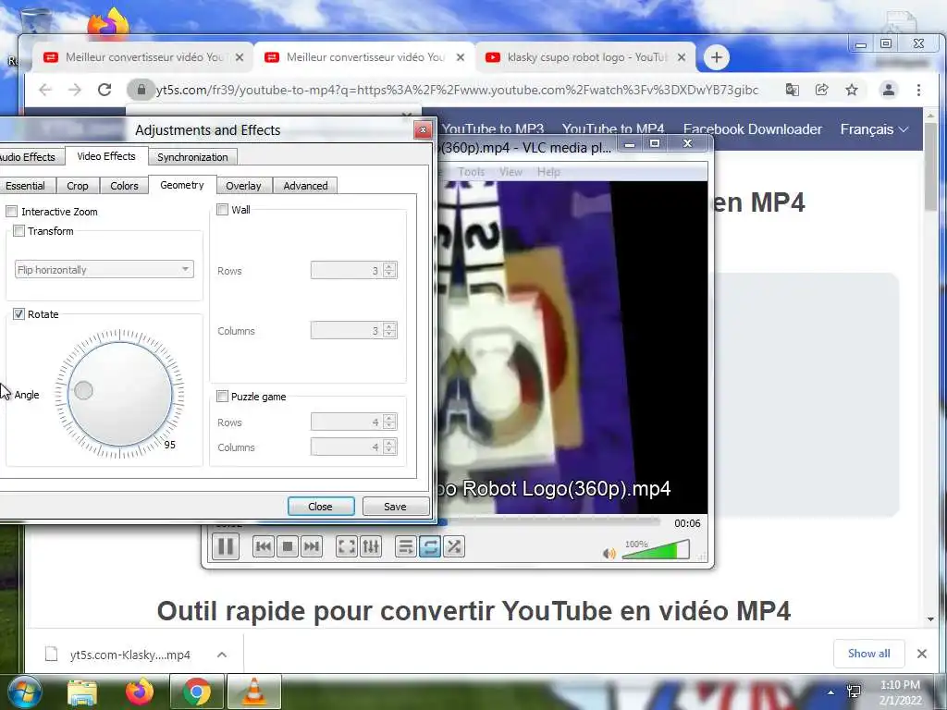Open Chrome profile icon

click(889, 90)
